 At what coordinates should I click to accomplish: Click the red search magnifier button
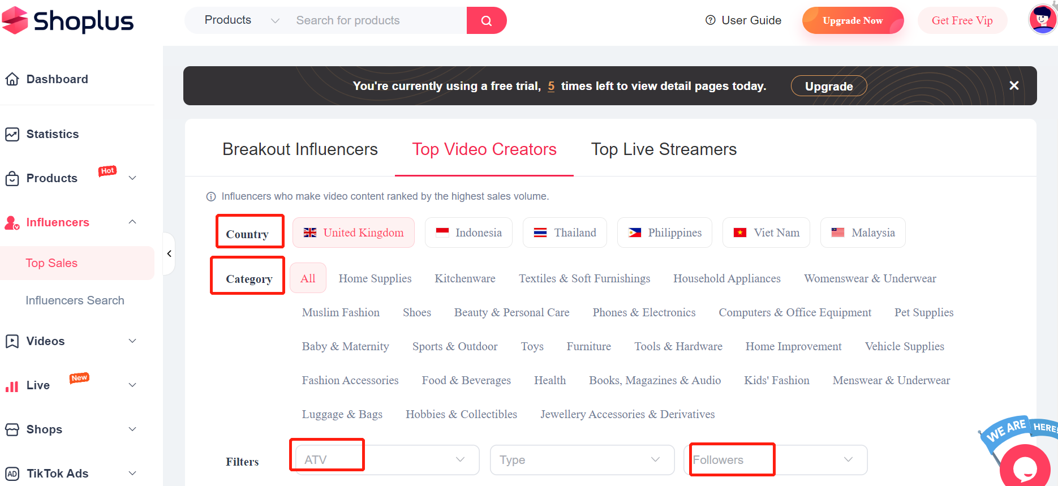(x=486, y=21)
